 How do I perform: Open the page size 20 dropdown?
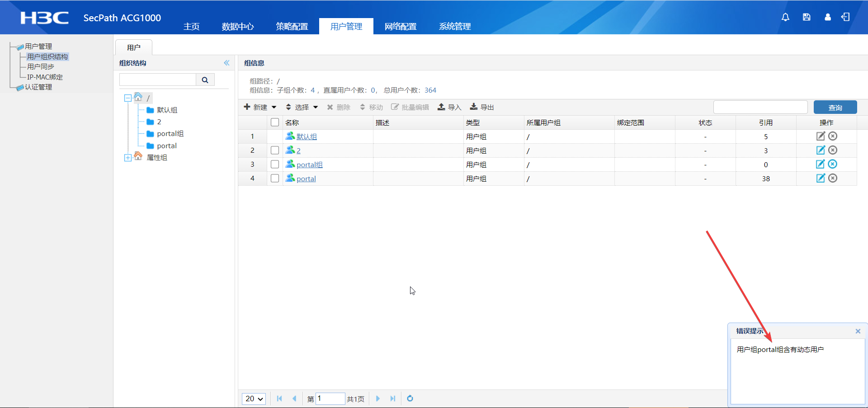point(254,399)
